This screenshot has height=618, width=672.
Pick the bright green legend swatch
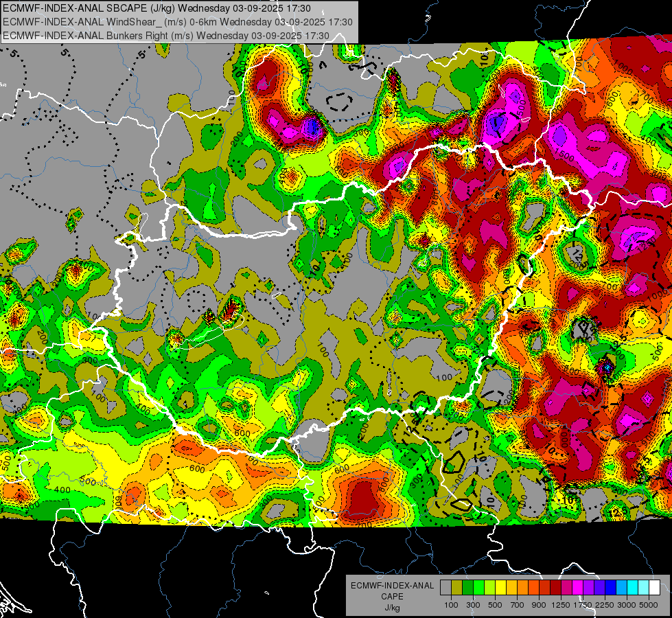478,588
